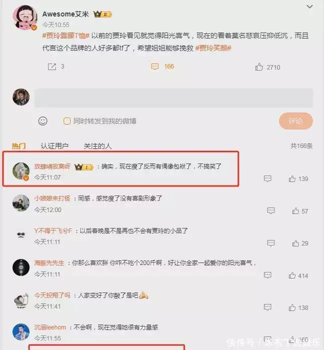Open Awesome艾米's profile avatar
The height and width of the screenshot is (350, 324).
tap(25, 17)
